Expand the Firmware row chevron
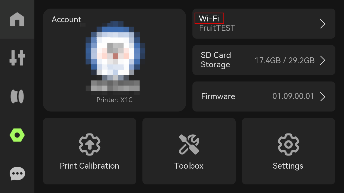344x193 pixels. click(323, 96)
